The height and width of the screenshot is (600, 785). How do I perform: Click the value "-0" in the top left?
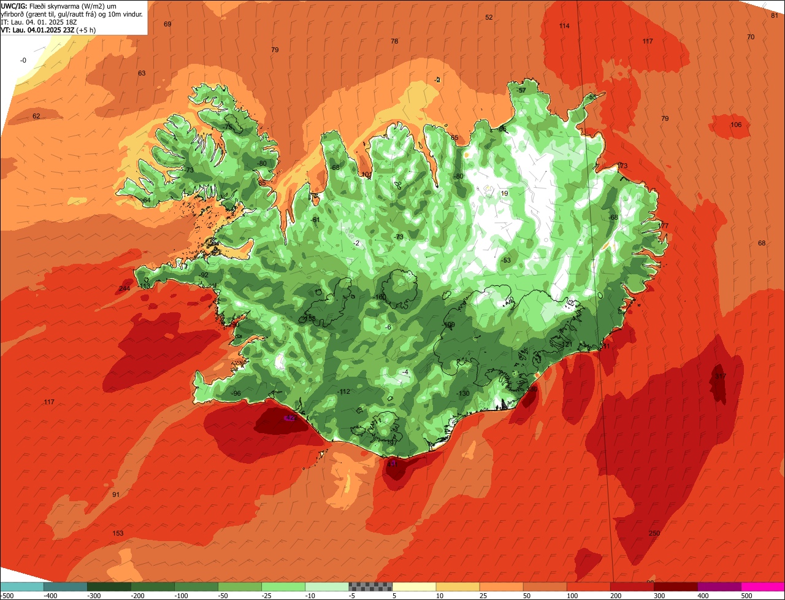click(x=23, y=60)
